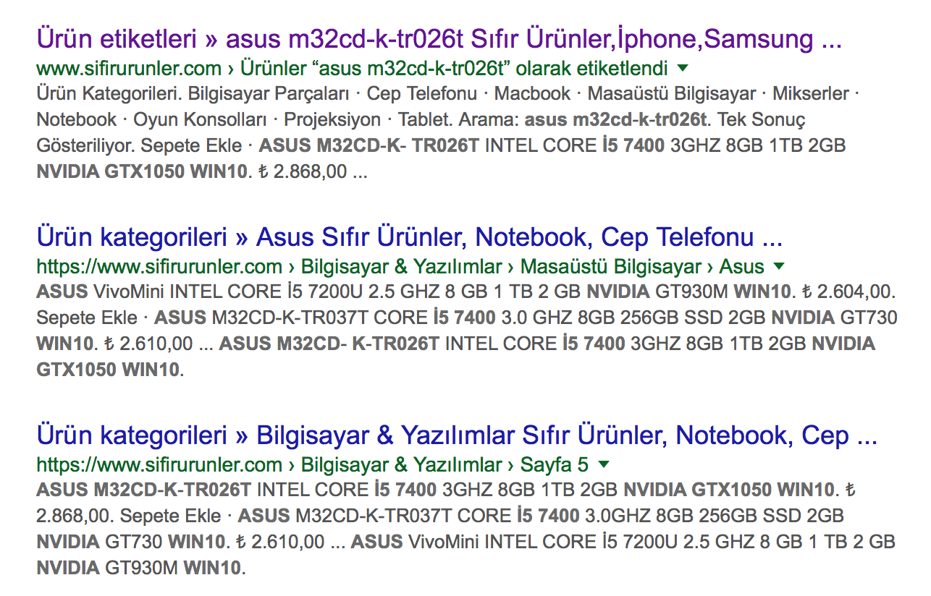Click the green URL ending with "Sayfa 5"
The height and width of the screenshot is (596, 931).
click(x=313, y=464)
